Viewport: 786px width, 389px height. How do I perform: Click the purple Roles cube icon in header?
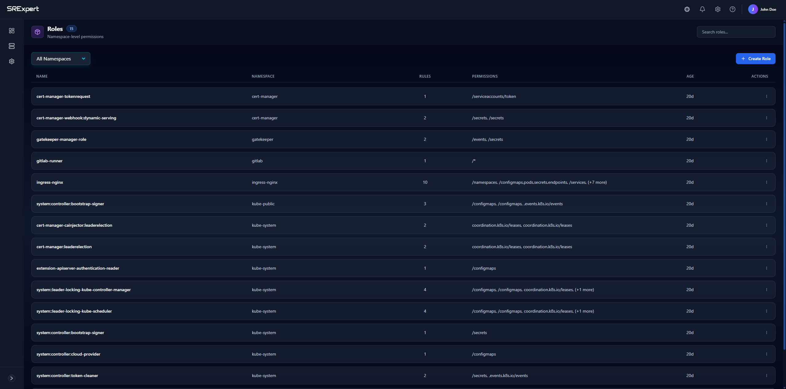(37, 32)
